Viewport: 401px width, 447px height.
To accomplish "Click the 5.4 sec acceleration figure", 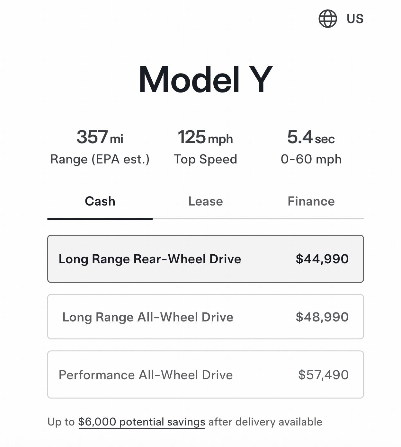I will pos(311,137).
